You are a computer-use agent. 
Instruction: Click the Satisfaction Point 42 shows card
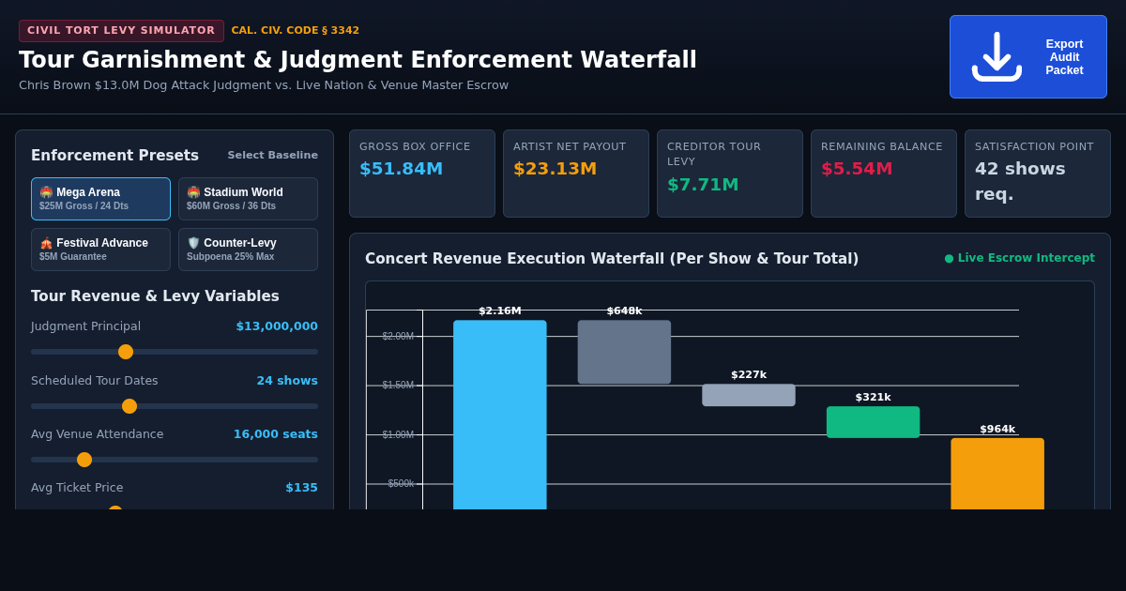(x=1038, y=174)
